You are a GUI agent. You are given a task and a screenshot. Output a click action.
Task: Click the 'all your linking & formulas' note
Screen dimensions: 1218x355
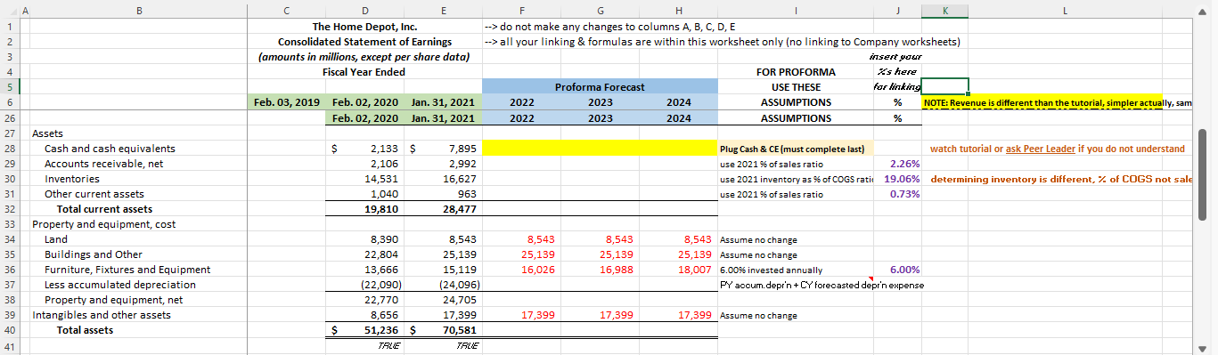[x=722, y=42]
